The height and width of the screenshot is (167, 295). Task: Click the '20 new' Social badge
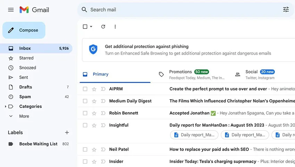coord(267,72)
